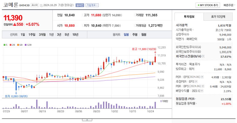Select the 5년 line chart period

(x=67, y=35)
